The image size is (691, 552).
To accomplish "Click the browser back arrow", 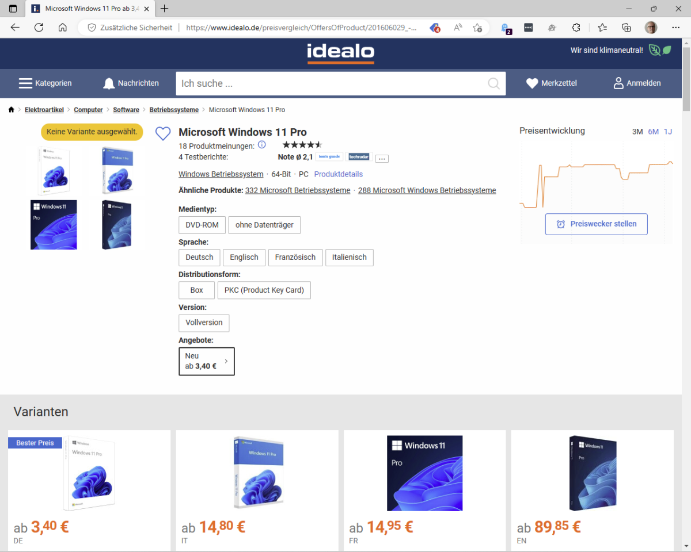I will tap(15, 27).
